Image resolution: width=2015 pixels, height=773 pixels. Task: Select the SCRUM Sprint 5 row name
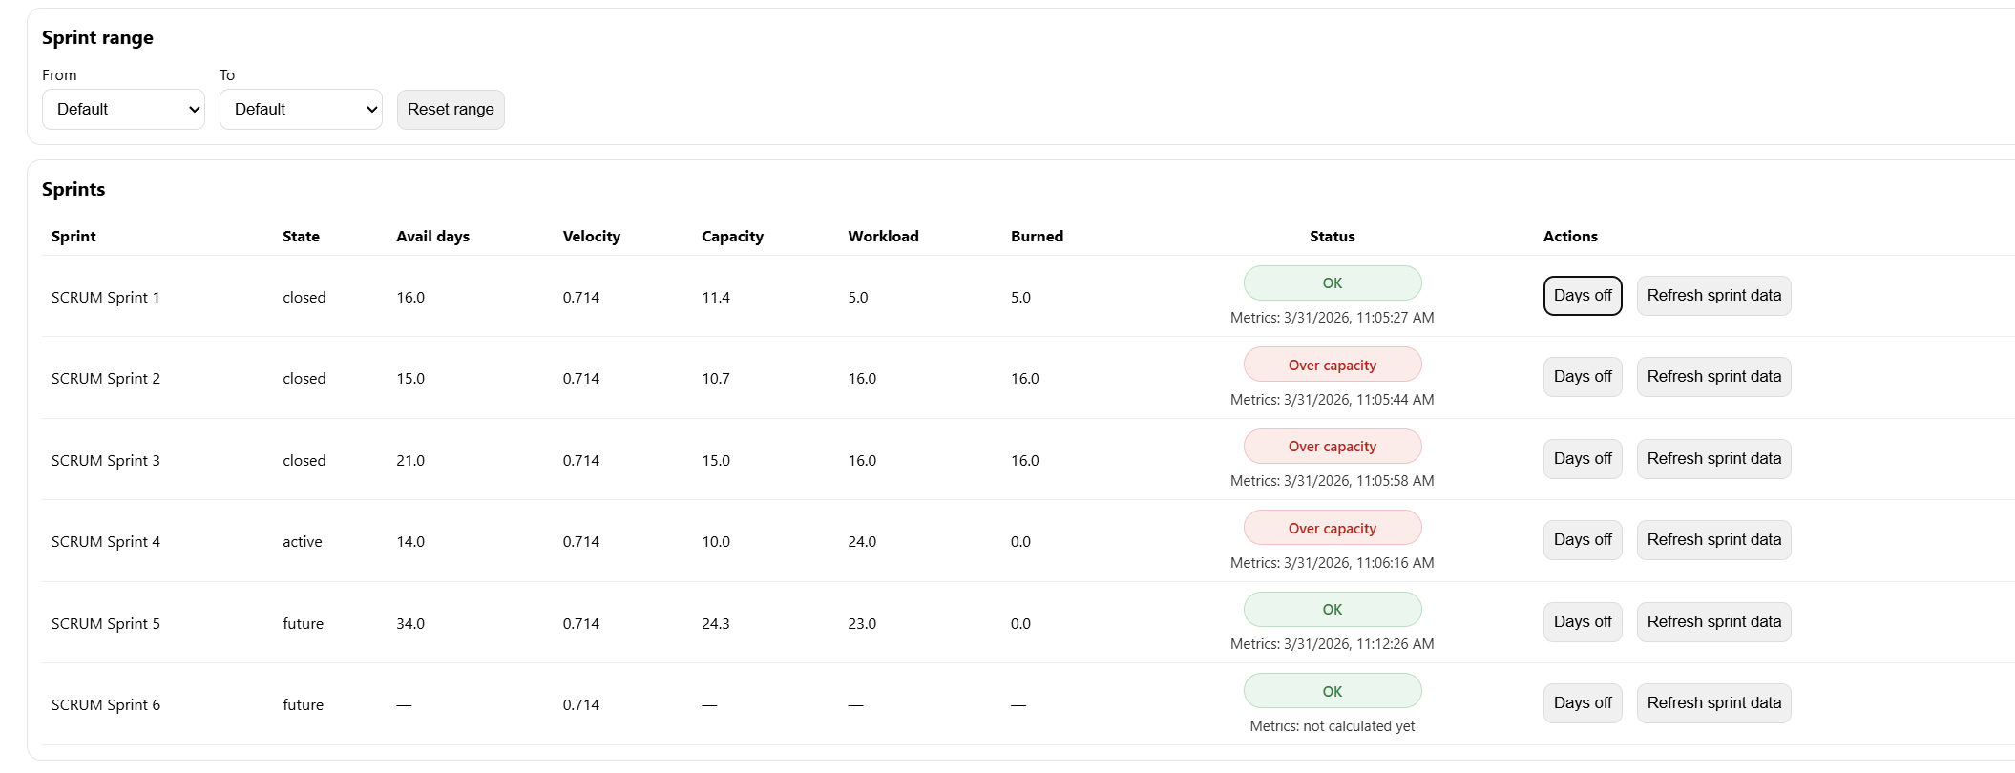(x=106, y=624)
